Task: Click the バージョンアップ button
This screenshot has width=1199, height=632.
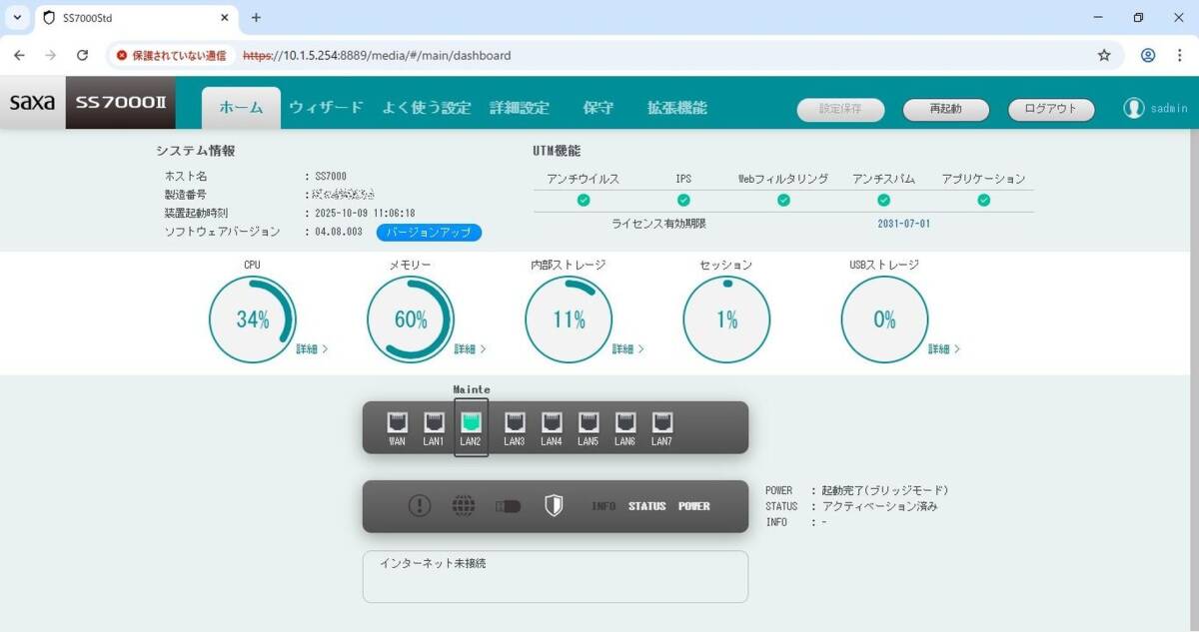Action: [x=429, y=233]
